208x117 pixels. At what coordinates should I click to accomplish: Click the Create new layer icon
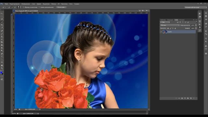pos(191,98)
